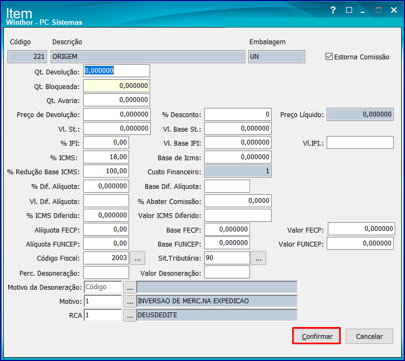Click % Redução Base ICMS field
The width and height of the screenshot is (405, 361).
106,171
